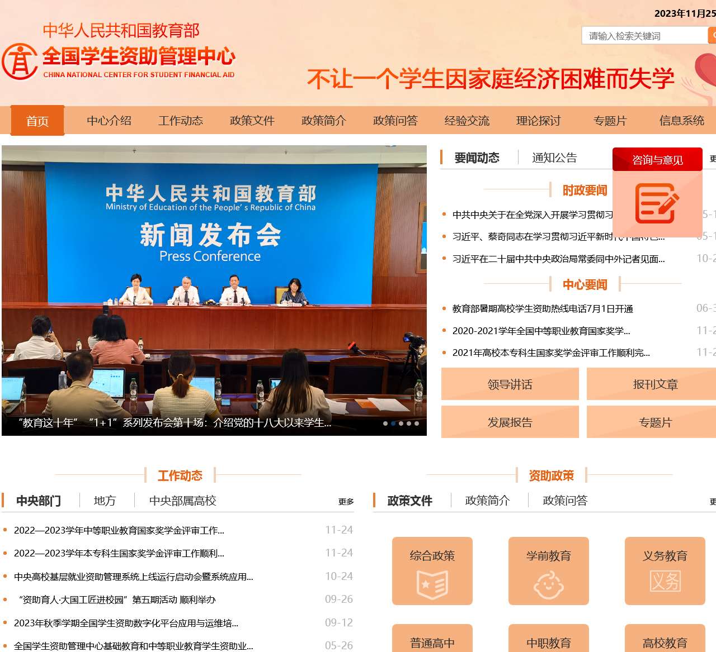The height and width of the screenshot is (652, 716).
Task: Click the 资助政策 section heading
Action: click(552, 476)
